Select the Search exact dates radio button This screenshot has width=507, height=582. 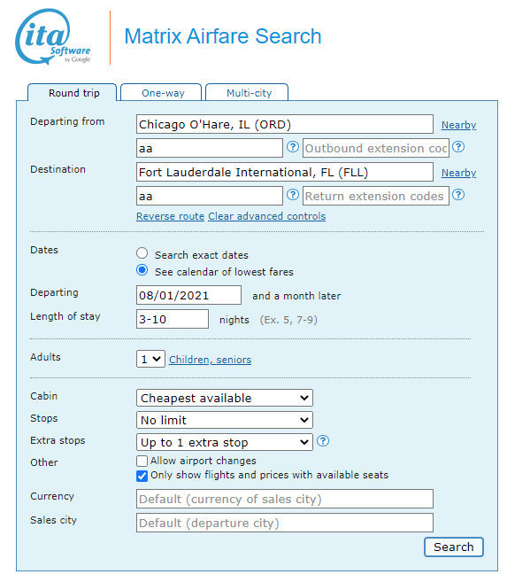(x=142, y=253)
